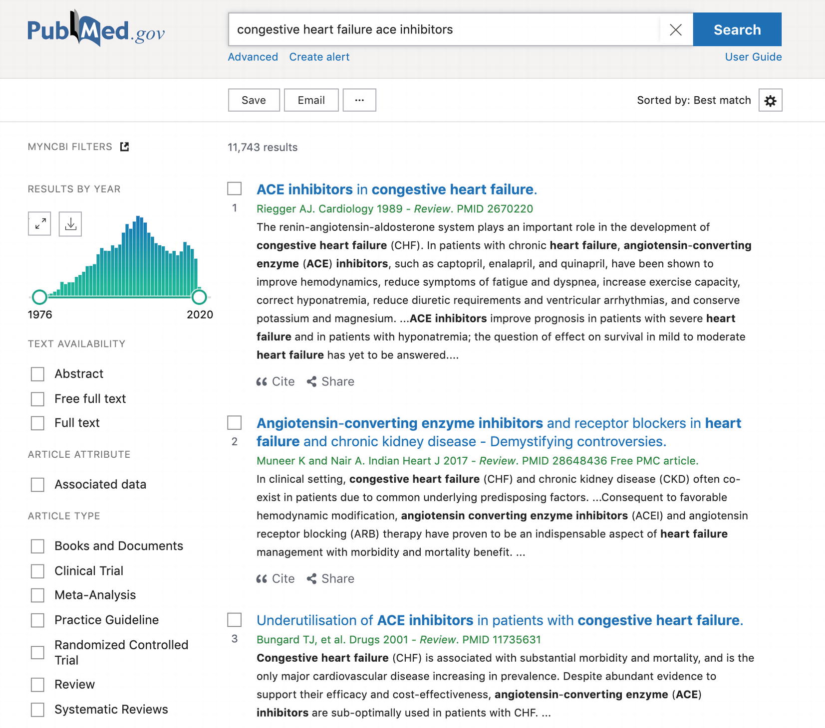Open the Save citations options
This screenshot has height=728, width=825.
(254, 100)
